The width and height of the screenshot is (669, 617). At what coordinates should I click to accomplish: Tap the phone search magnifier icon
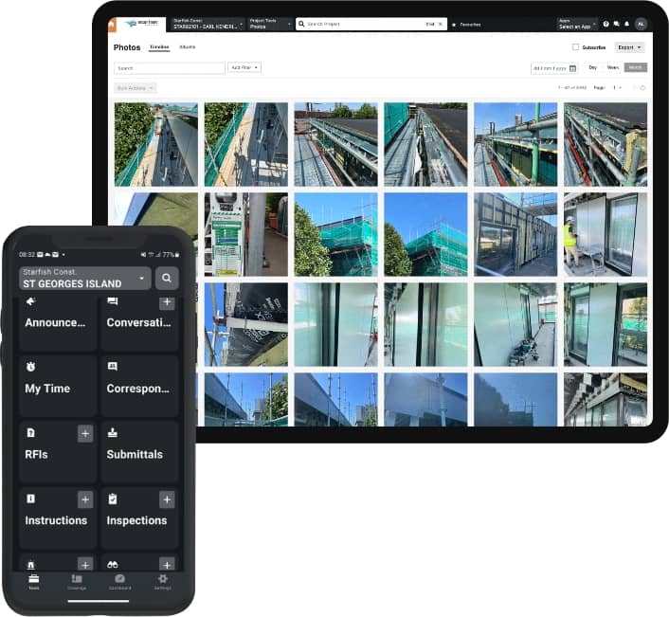pos(167,278)
